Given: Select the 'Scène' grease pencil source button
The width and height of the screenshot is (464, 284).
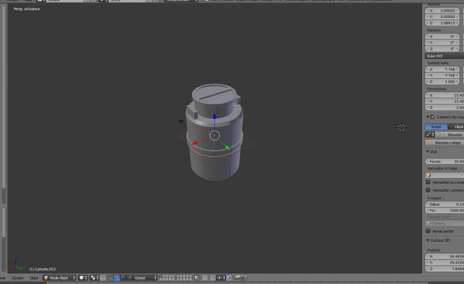Looking at the screenshot, I should tap(436, 126).
